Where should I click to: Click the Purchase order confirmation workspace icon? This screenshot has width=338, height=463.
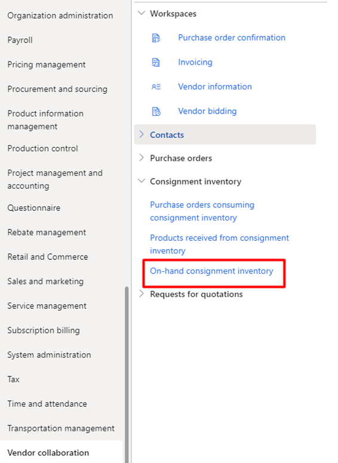(x=156, y=38)
